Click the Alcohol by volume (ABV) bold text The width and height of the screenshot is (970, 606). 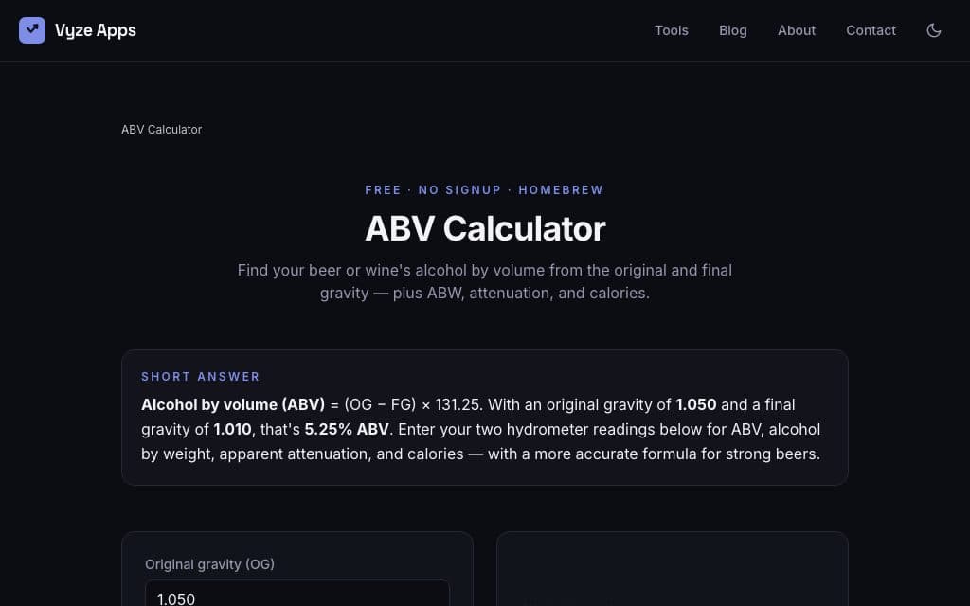tap(233, 404)
